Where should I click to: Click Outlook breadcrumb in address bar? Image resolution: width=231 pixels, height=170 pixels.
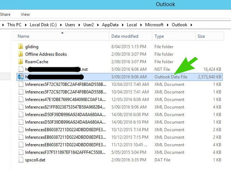[179, 25]
